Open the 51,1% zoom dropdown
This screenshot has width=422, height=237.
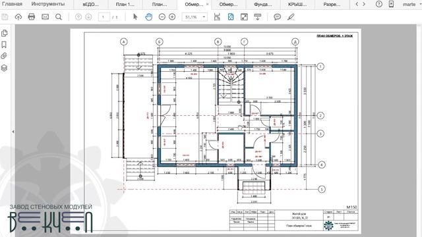pos(195,17)
